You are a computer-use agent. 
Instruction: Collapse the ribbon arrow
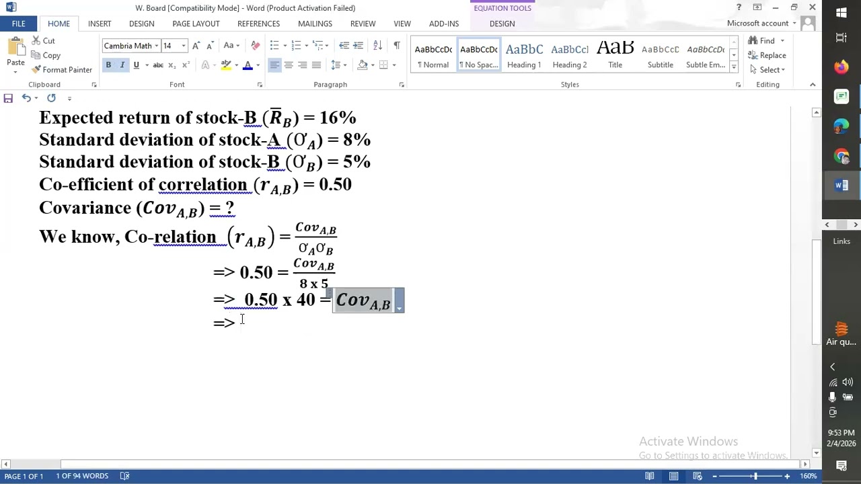(813, 85)
